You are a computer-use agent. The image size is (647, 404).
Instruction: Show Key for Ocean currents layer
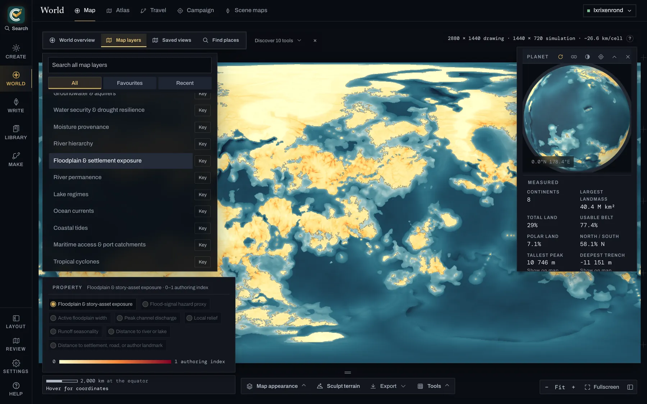(202, 212)
